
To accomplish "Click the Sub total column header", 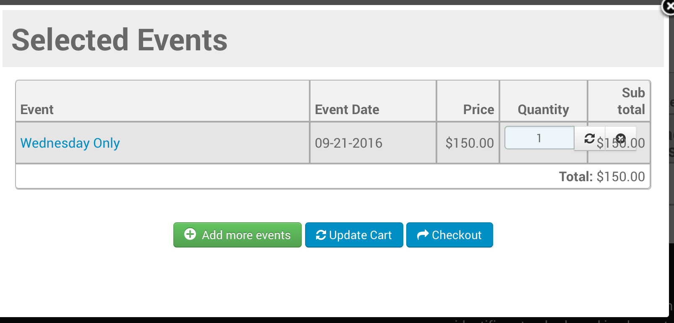I will (631, 101).
